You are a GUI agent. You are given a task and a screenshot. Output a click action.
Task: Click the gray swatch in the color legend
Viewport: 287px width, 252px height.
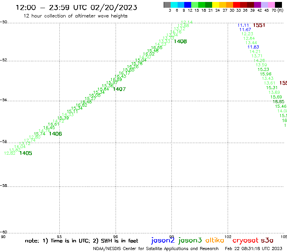[167, 5]
